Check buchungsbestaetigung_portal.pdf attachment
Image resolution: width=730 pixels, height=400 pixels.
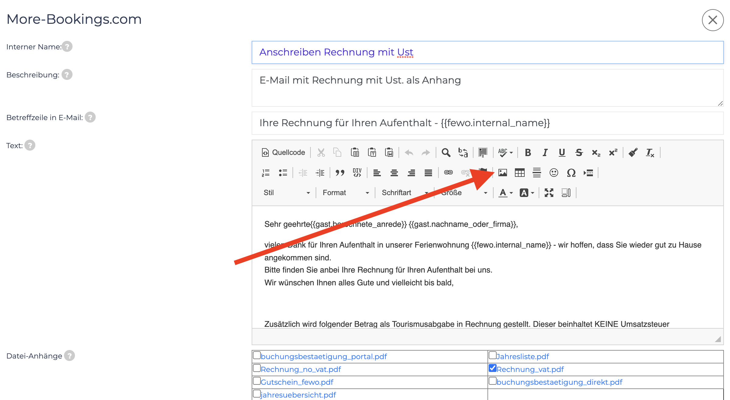pyautogui.click(x=257, y=355)
